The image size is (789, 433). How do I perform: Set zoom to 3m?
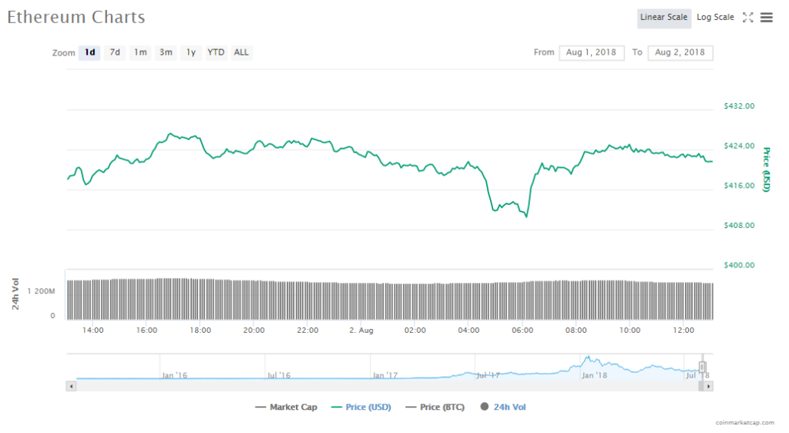click(x=166, y=52)
